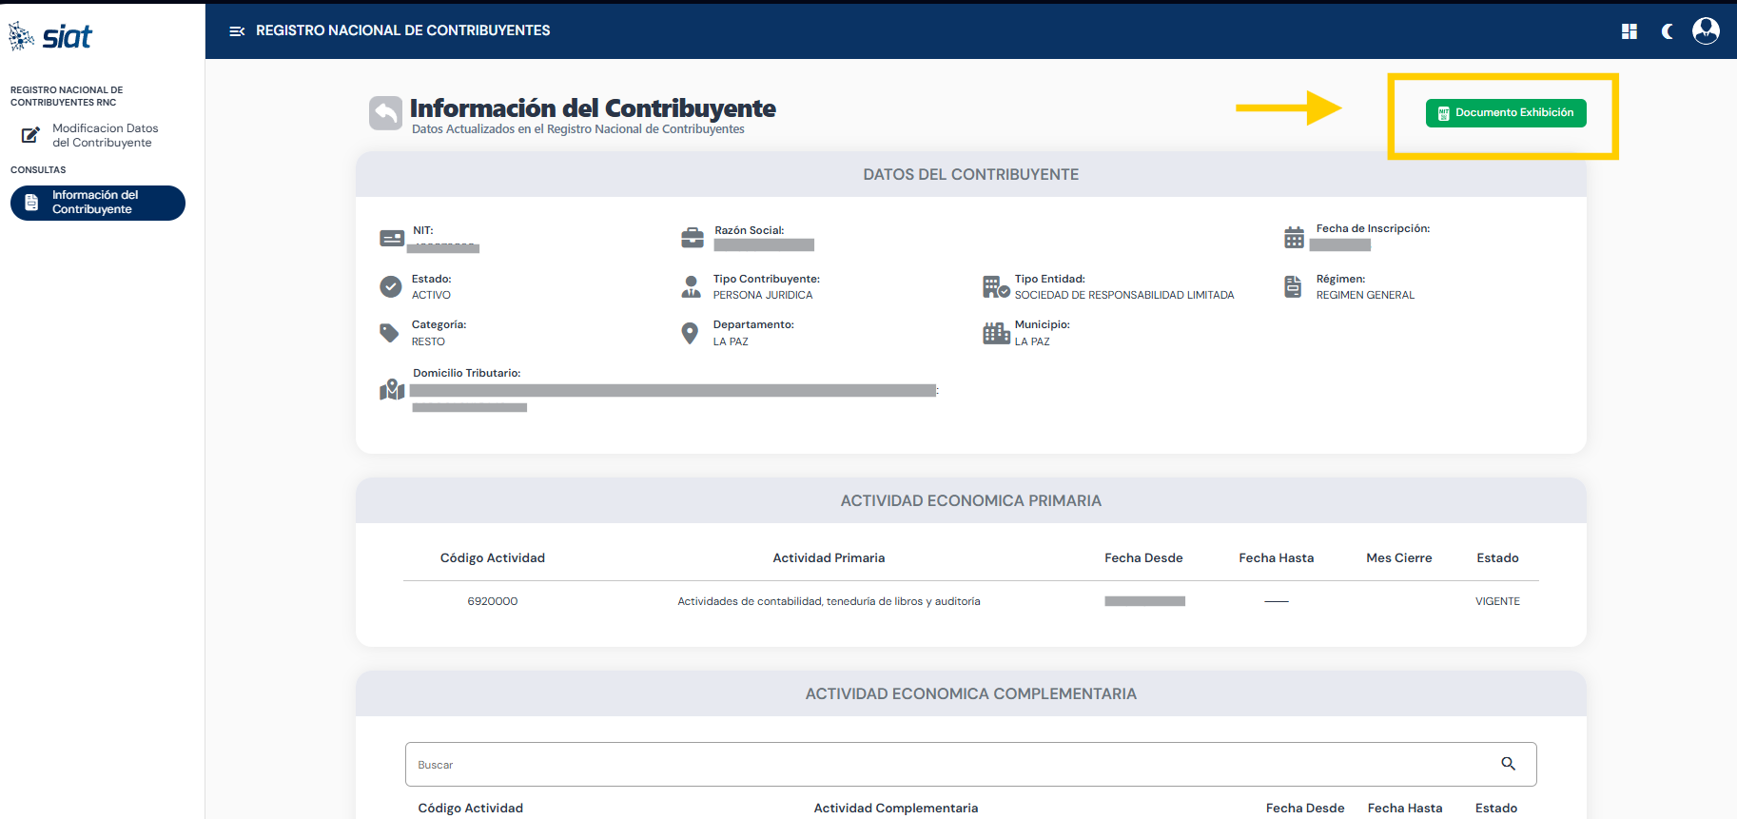Click the Departamento location pin icon
This screenshot has width=1737, height=819.
tap(691, 333)
